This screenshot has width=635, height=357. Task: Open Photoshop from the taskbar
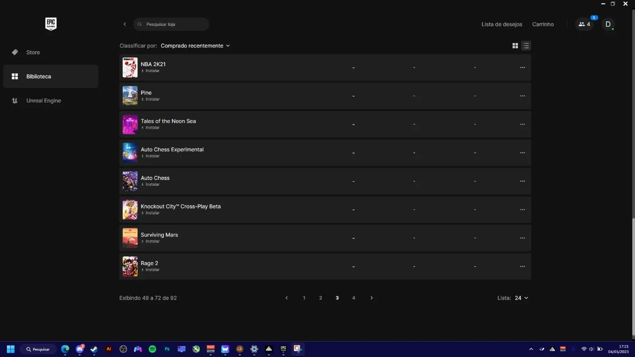(167, 349)
